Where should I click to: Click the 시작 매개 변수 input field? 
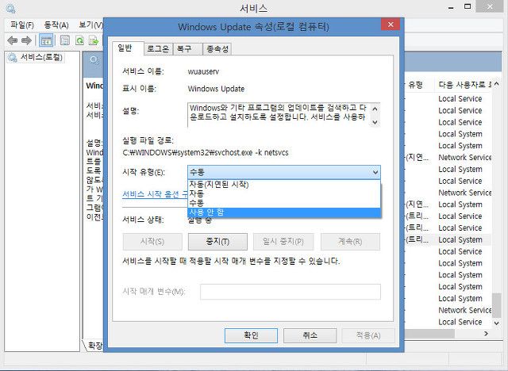tap(291, 292)
